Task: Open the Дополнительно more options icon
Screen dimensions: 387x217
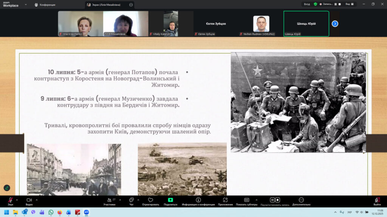Action: click(301, 200)
